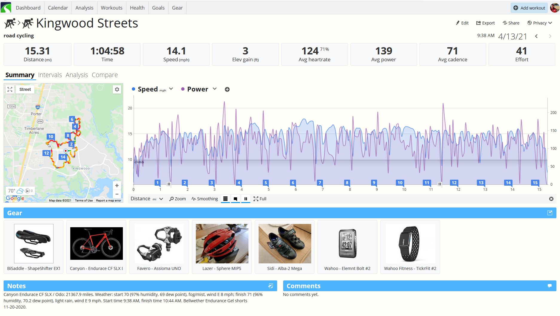Click mile marker 6 on the map

coord(72,119)
